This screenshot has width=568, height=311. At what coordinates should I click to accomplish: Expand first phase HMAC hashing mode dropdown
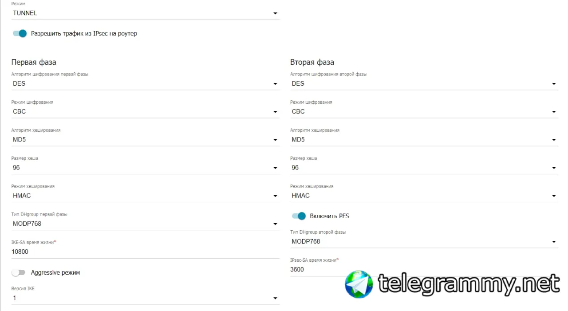point(146,196)
